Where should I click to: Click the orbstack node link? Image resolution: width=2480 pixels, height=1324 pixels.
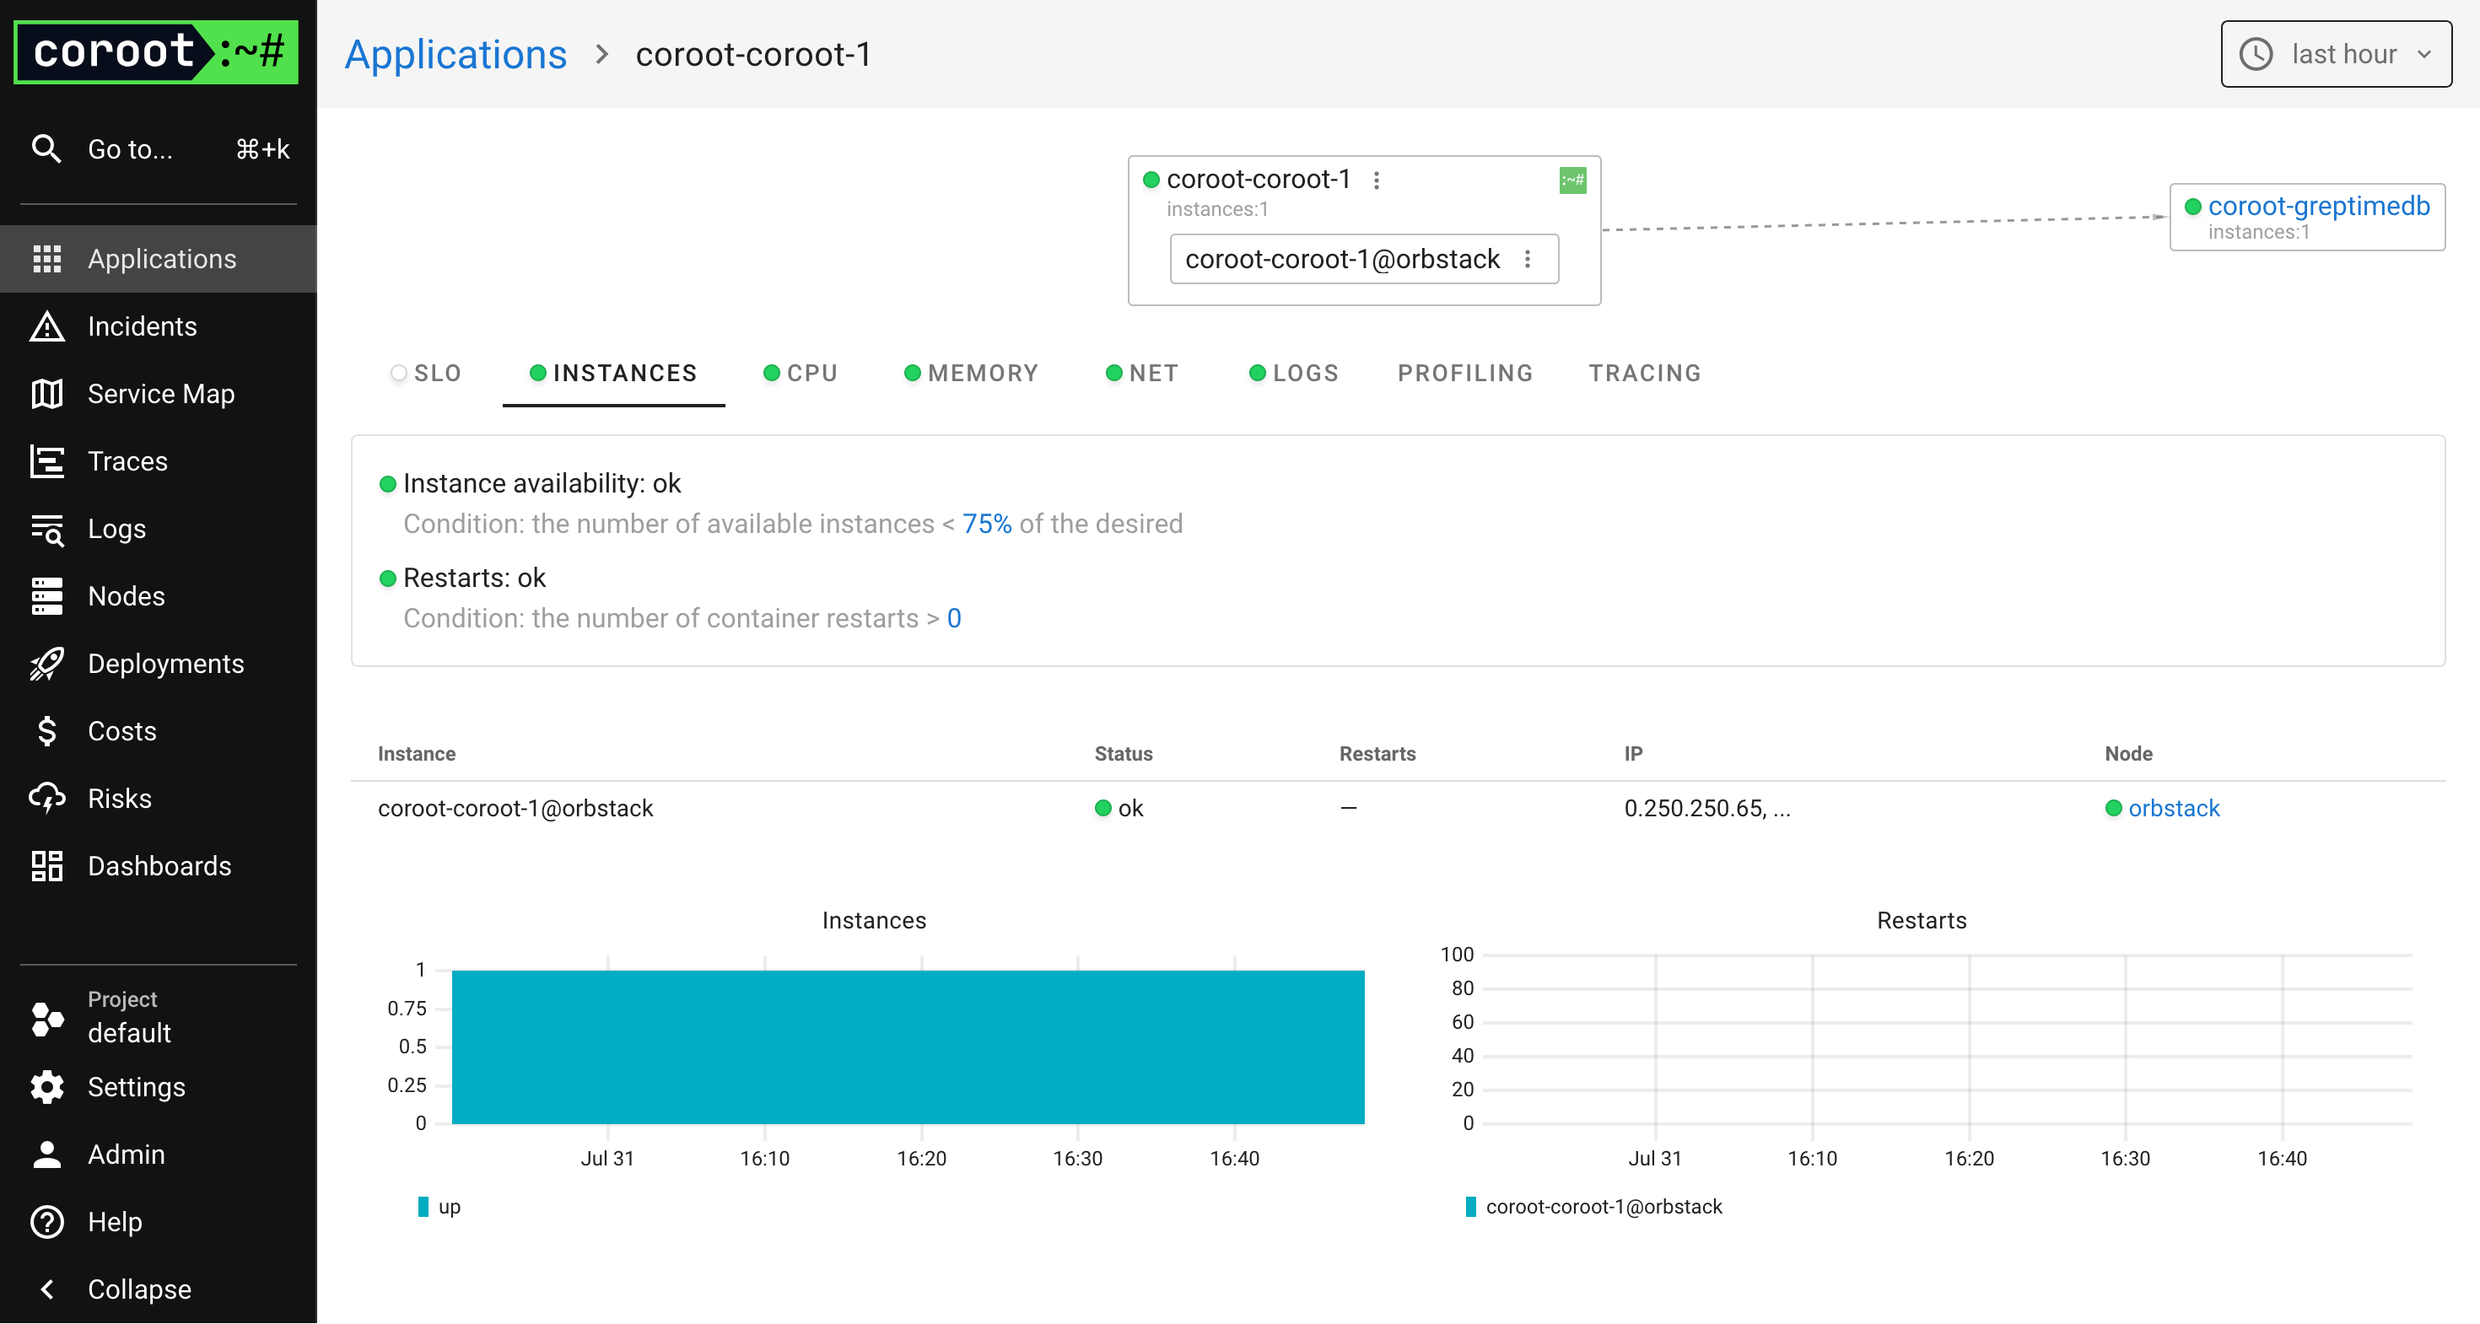click(2173, 808)
